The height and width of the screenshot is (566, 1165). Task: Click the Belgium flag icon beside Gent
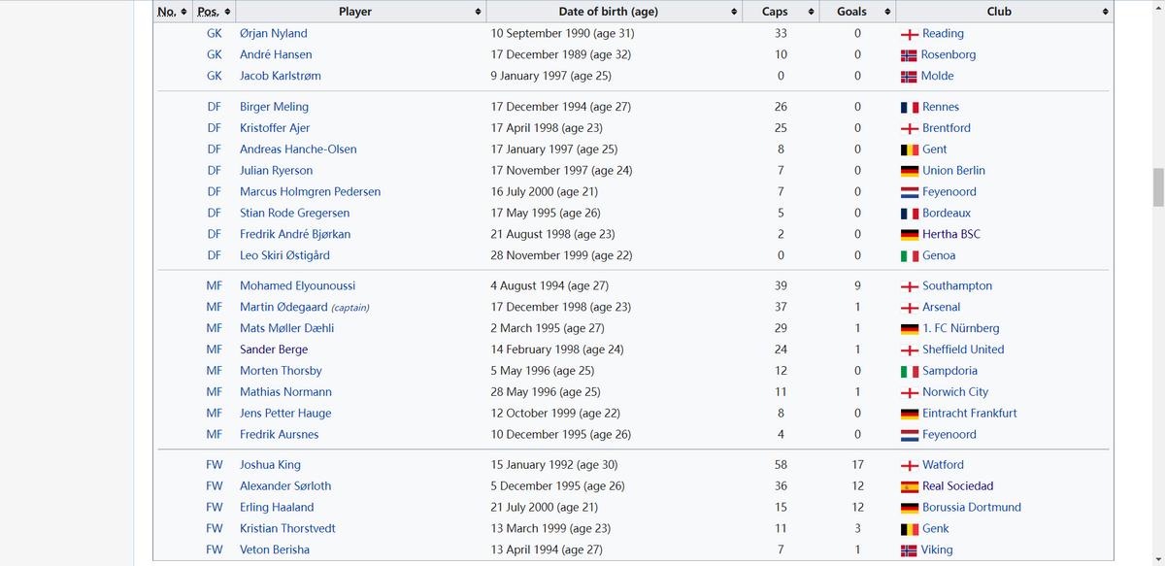pyautogui.click(x=910, y=150)
